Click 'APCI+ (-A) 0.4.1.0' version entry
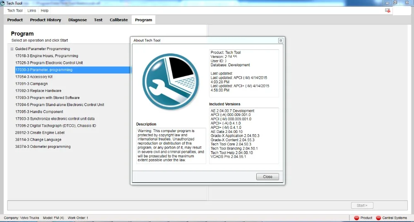 tap(226, 123)
